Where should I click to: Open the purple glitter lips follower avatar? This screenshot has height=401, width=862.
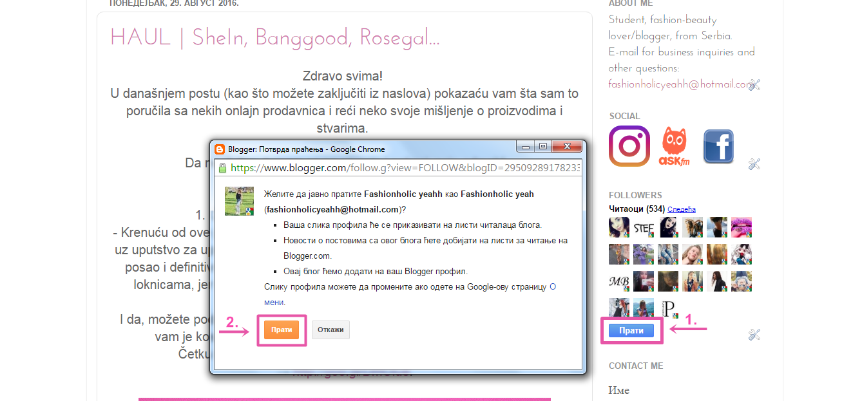[742, 227]
